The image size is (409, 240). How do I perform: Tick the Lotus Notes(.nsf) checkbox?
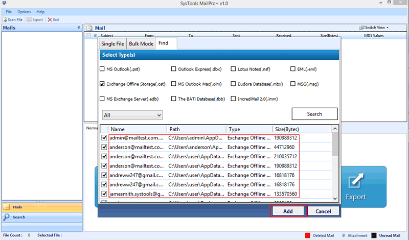(x=233, y=69)
